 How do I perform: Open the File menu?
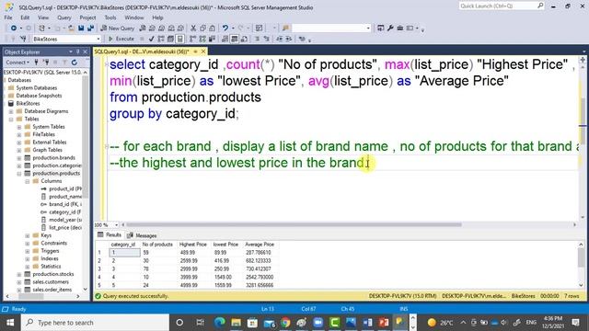pos(8,17)
